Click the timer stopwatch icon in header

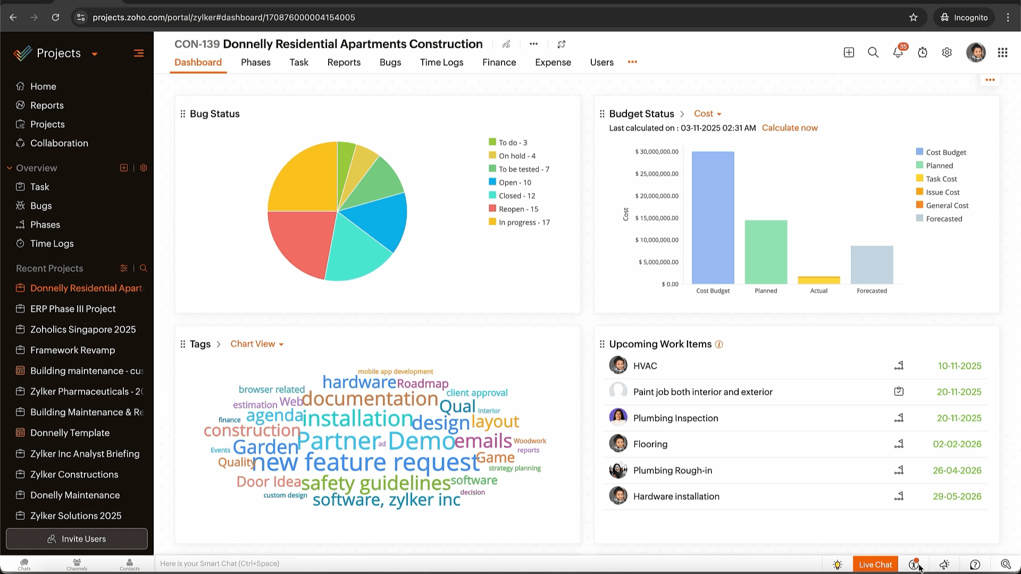click(x=923, y=53)
